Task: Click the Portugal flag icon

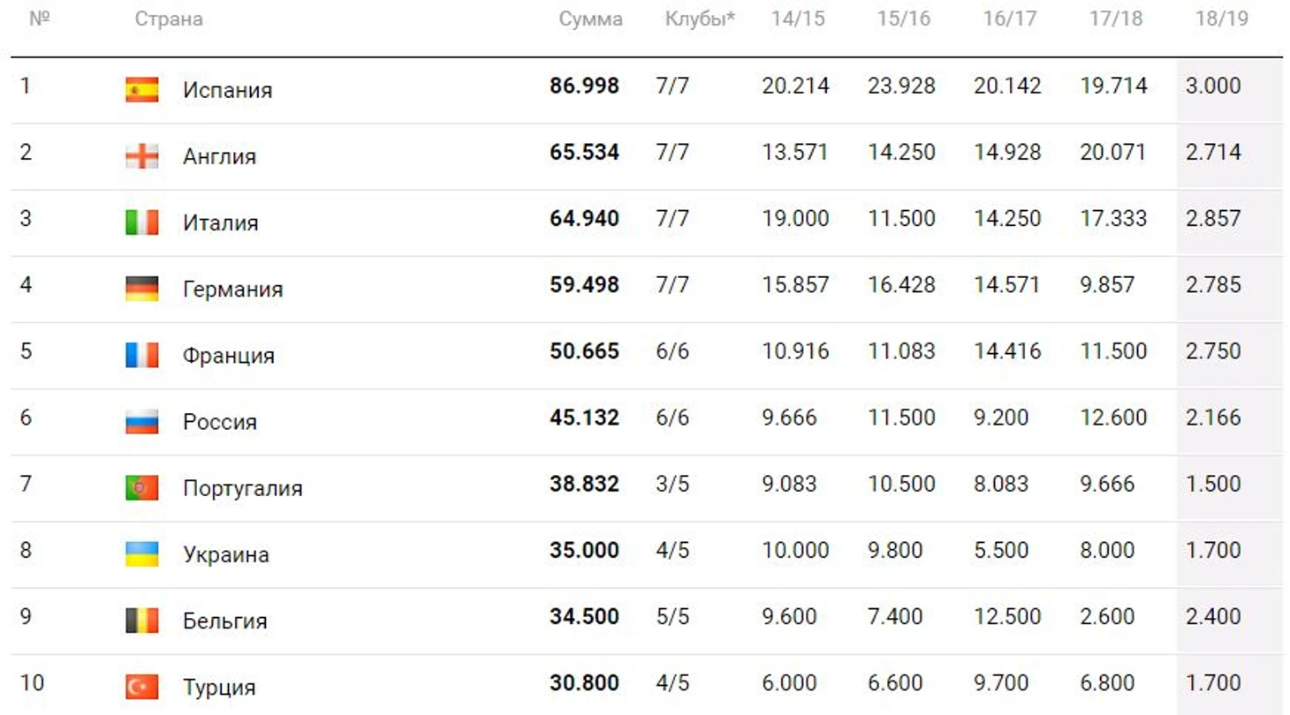Action: (x=142, y=487)
